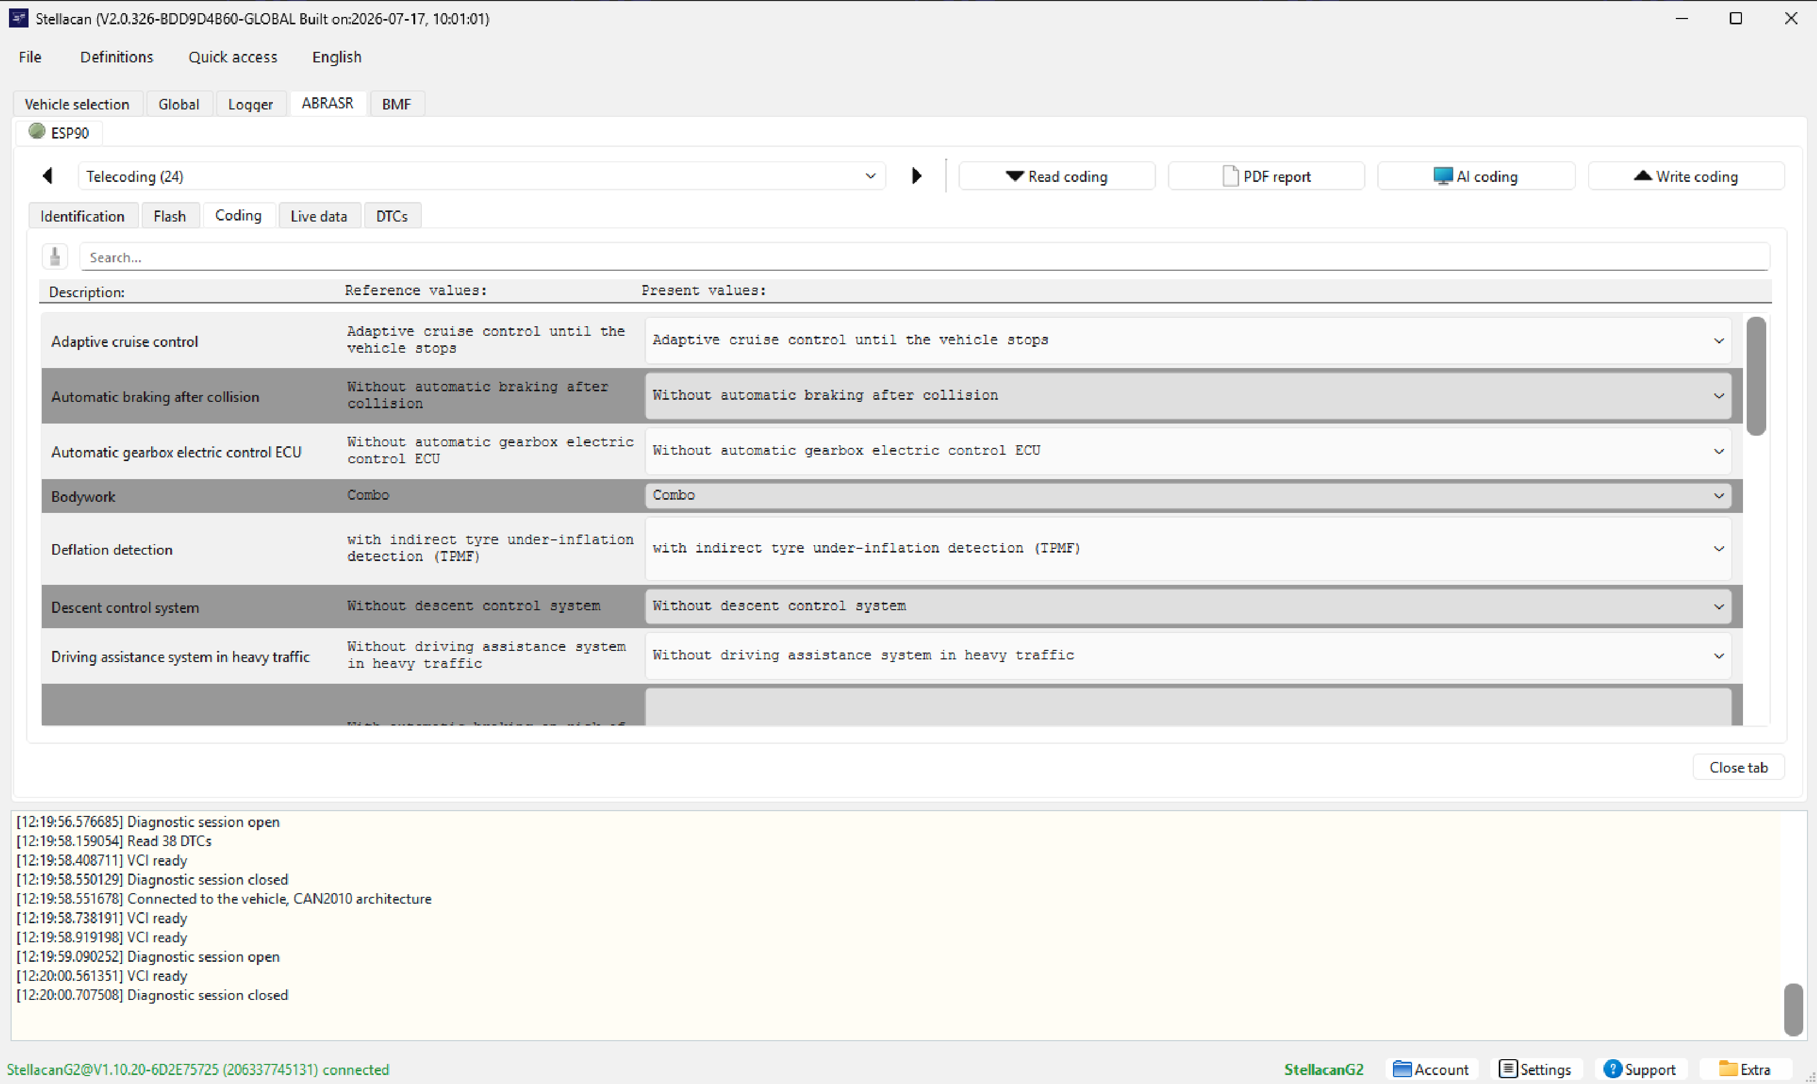Expand the Adaptive cruise control present value dropdown

click(x=1188, y=341)
